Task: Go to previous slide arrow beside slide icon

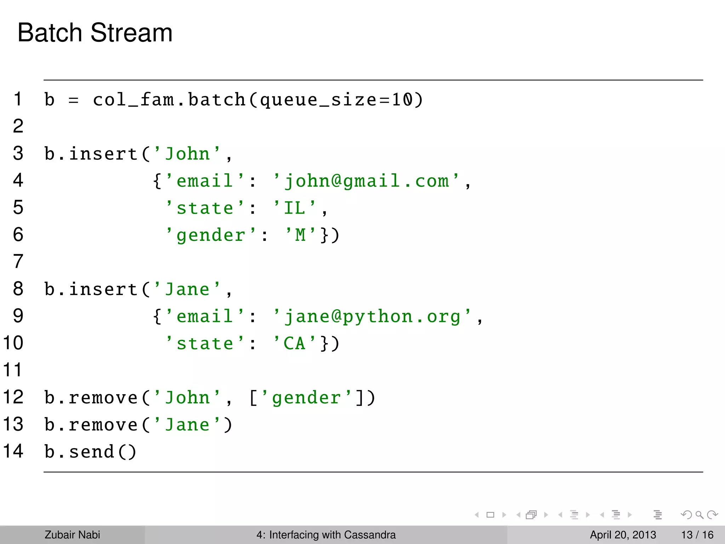Action: 477,515
